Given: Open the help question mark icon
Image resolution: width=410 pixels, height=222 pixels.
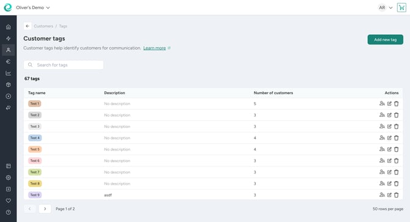Looking at the screenshot, I should coord(9,212).
